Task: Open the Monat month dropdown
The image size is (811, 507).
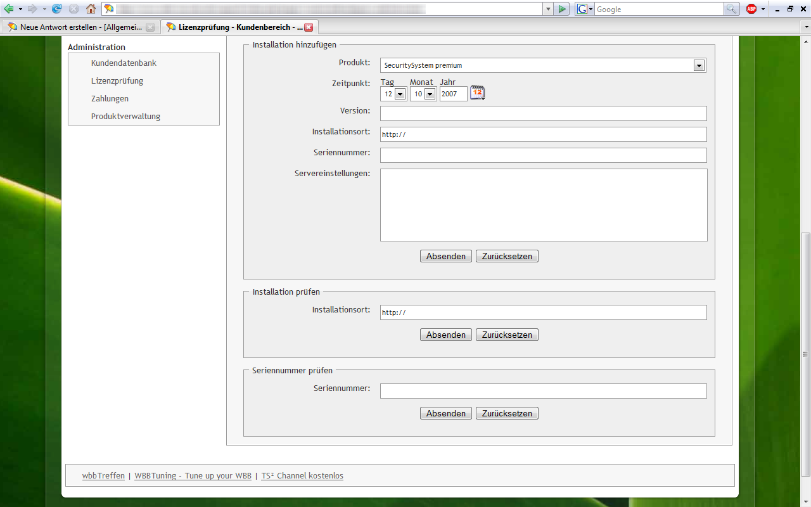Action: (430, 94)
